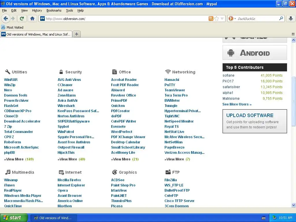Screen dimensions: 296x222
Task: Open the Wireshark link
Action: pyautogui.click(x=66, y=106)
